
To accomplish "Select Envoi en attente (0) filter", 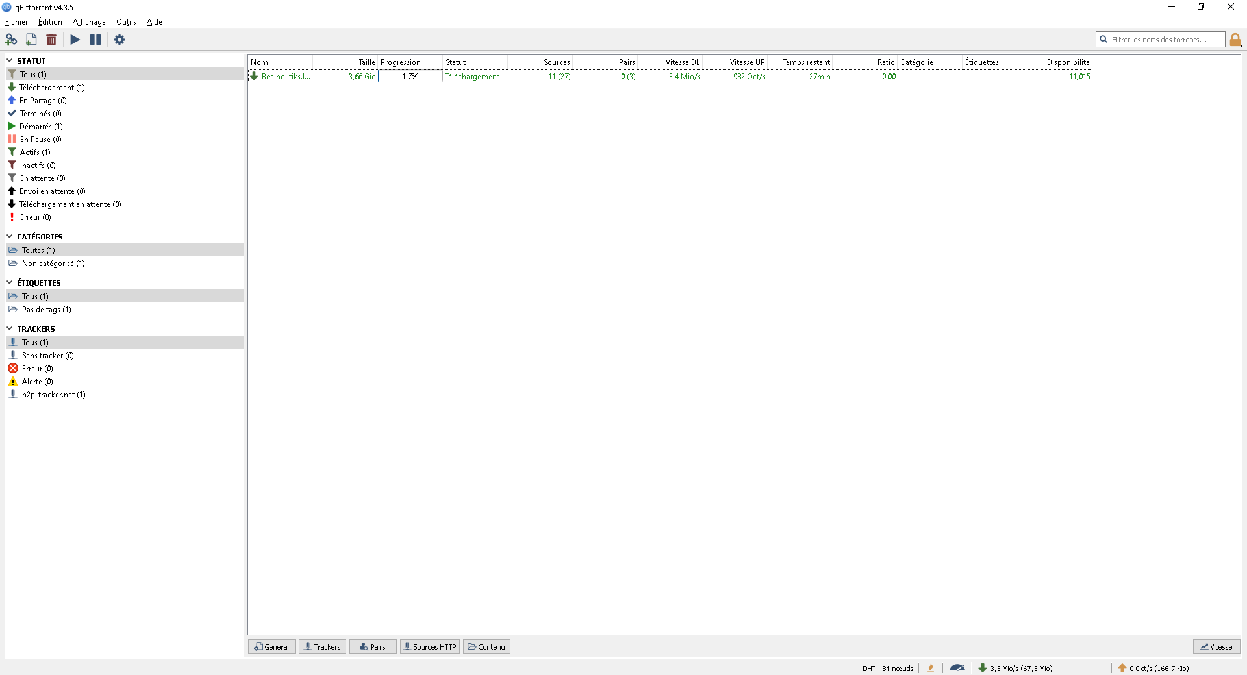I will pos(125,191).
